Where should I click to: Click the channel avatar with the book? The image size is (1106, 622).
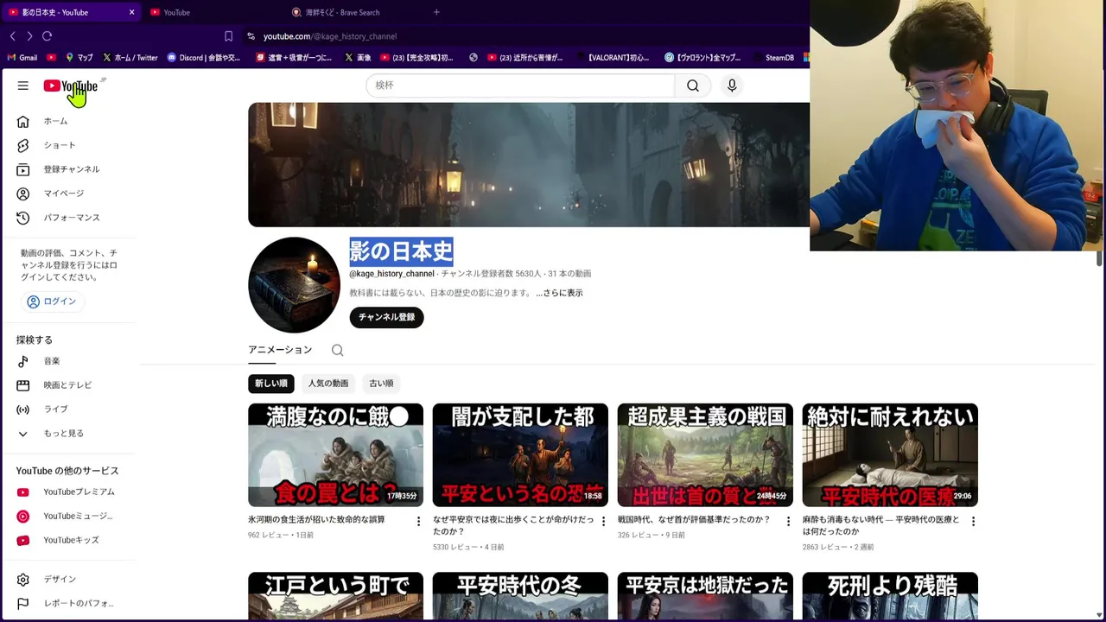294,285
